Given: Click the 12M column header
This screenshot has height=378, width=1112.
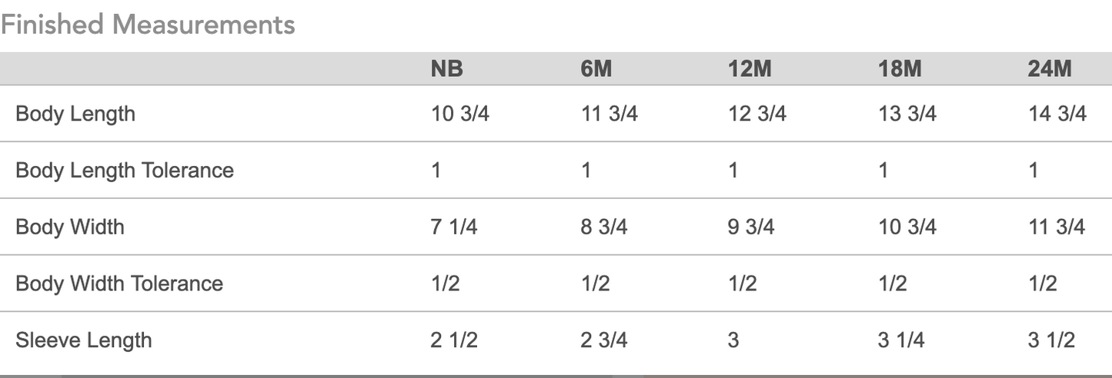Looking at the screenshot, I should pyautogui.click(x=750, y=69).
